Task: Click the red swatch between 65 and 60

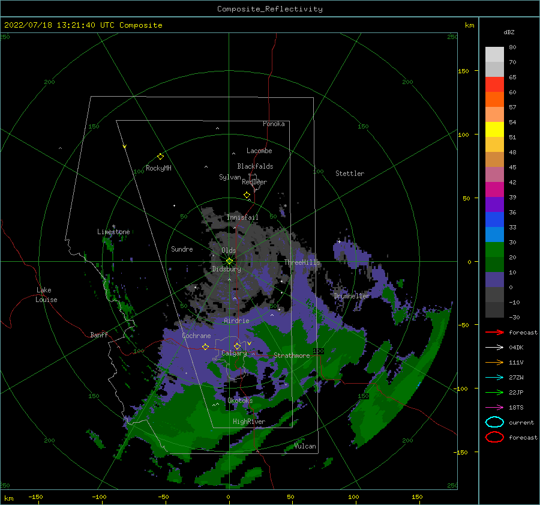Action: pos(494,85)
